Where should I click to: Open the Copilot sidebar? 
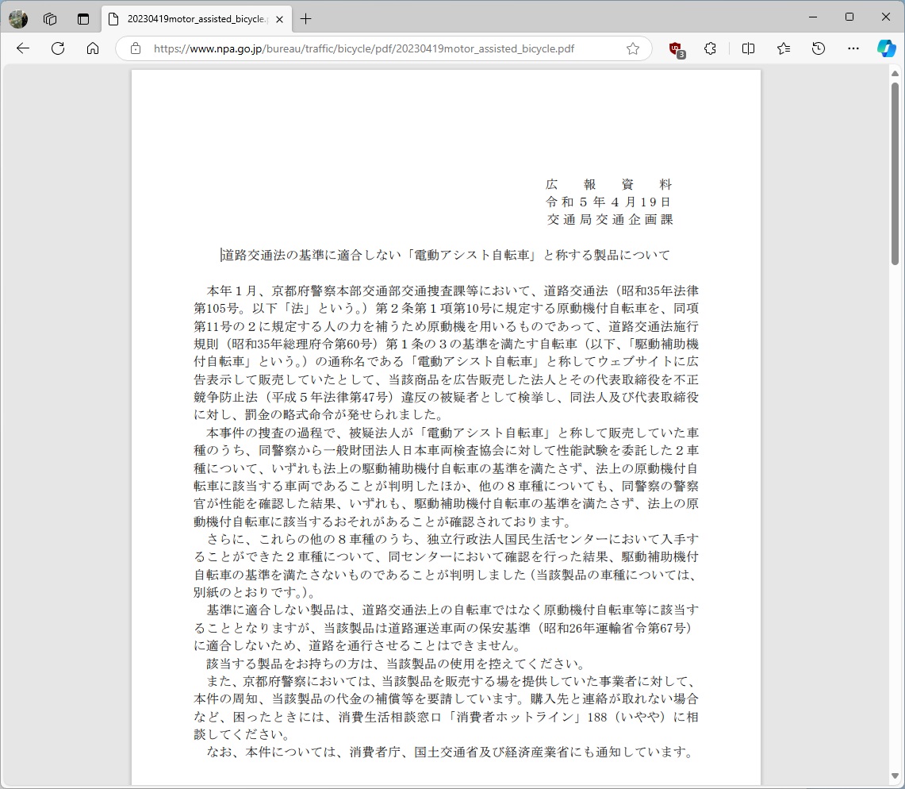[x=887, y=48]
